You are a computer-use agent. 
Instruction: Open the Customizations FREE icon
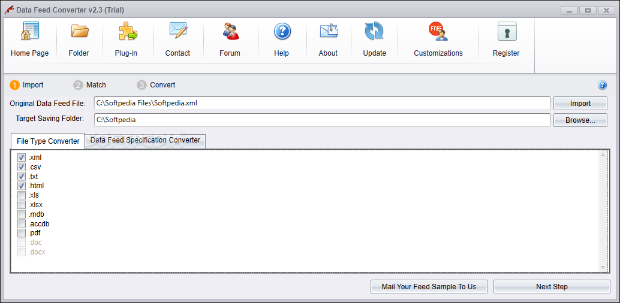coord(438,32)
